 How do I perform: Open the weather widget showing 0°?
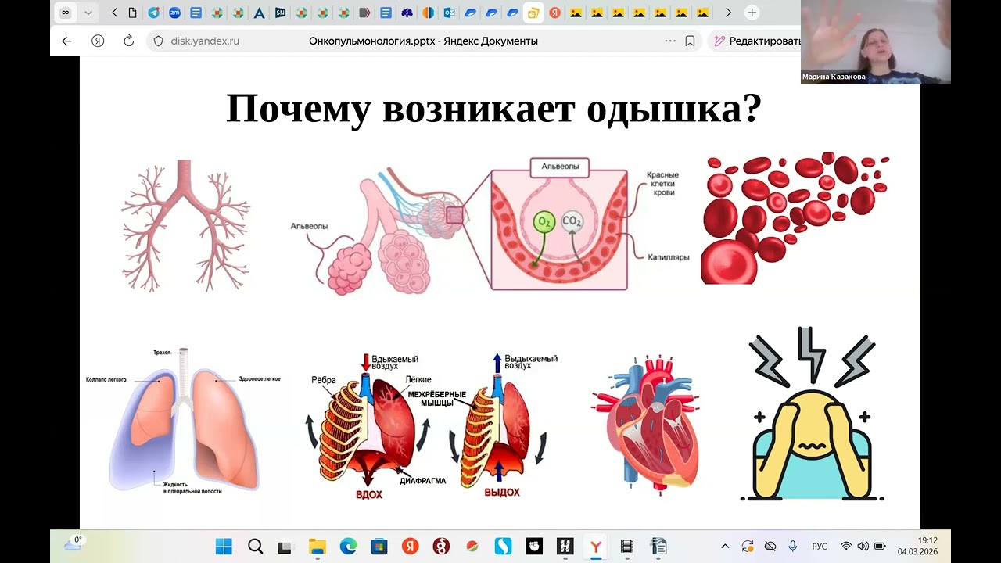(x=74, y=545)
